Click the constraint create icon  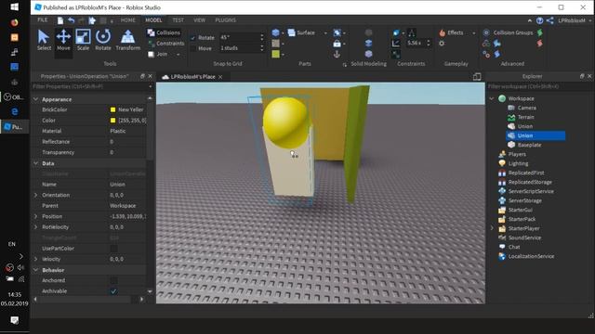point(396,33)
